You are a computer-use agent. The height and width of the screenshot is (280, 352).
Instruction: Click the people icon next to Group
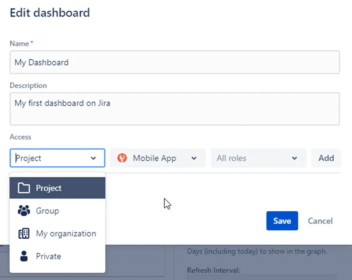point(24,211)
